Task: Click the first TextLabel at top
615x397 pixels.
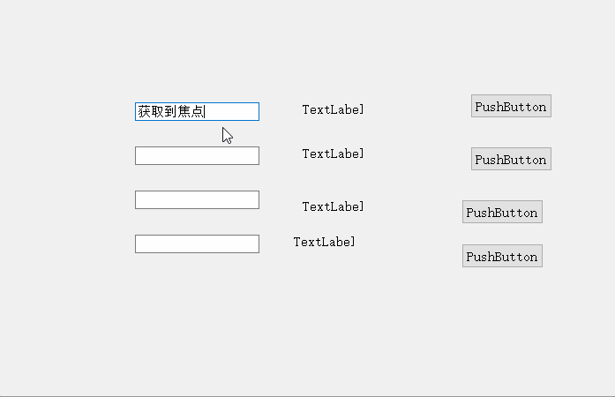Action: pos(333,109)
